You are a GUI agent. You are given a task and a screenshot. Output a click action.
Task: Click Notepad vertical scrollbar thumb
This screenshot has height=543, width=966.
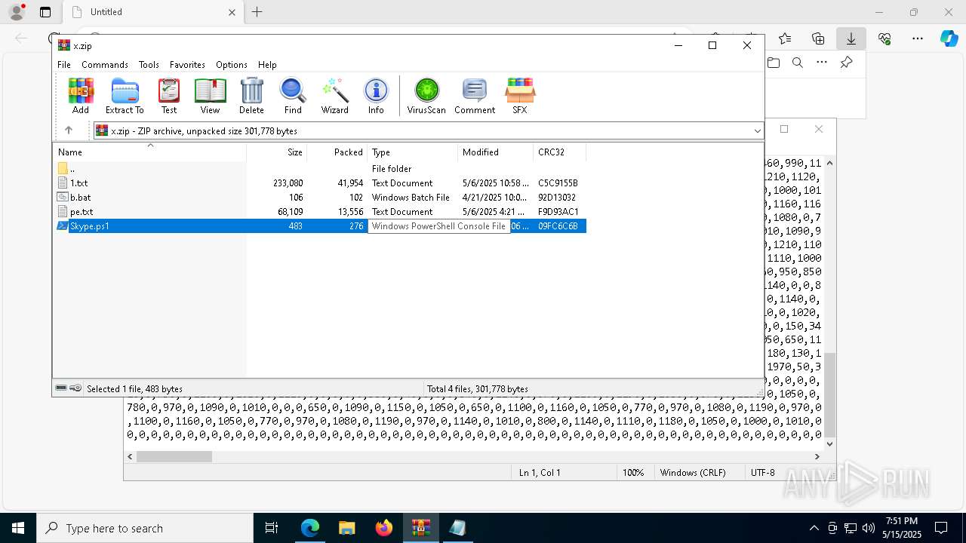[830, 394]
